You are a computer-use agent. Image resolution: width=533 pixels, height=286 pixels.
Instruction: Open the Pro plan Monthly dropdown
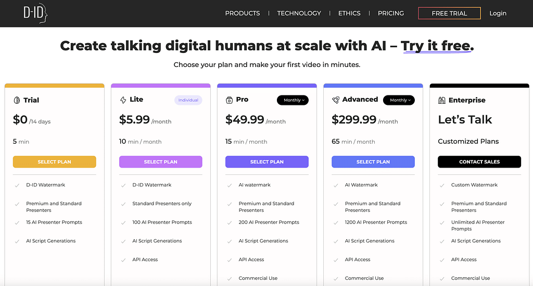point(293,100)
